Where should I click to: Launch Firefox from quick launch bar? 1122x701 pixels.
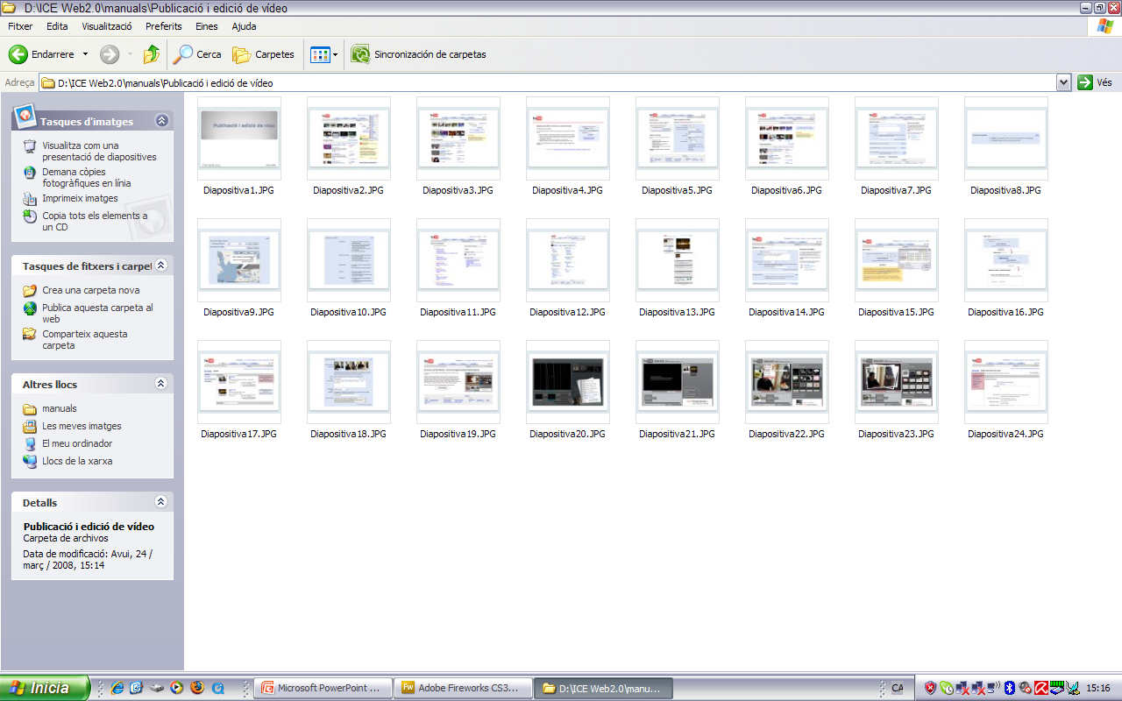(197, 688)
